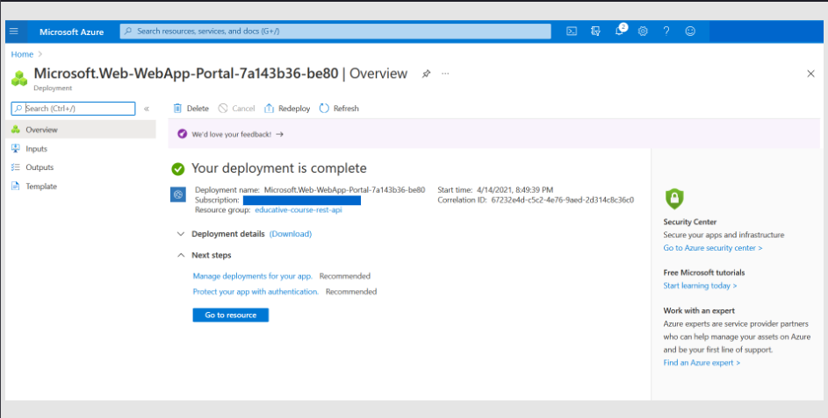The height and width of the screenshot is (418, 828).
Task: Click the web app globe icon
Action: click(178, 195)
